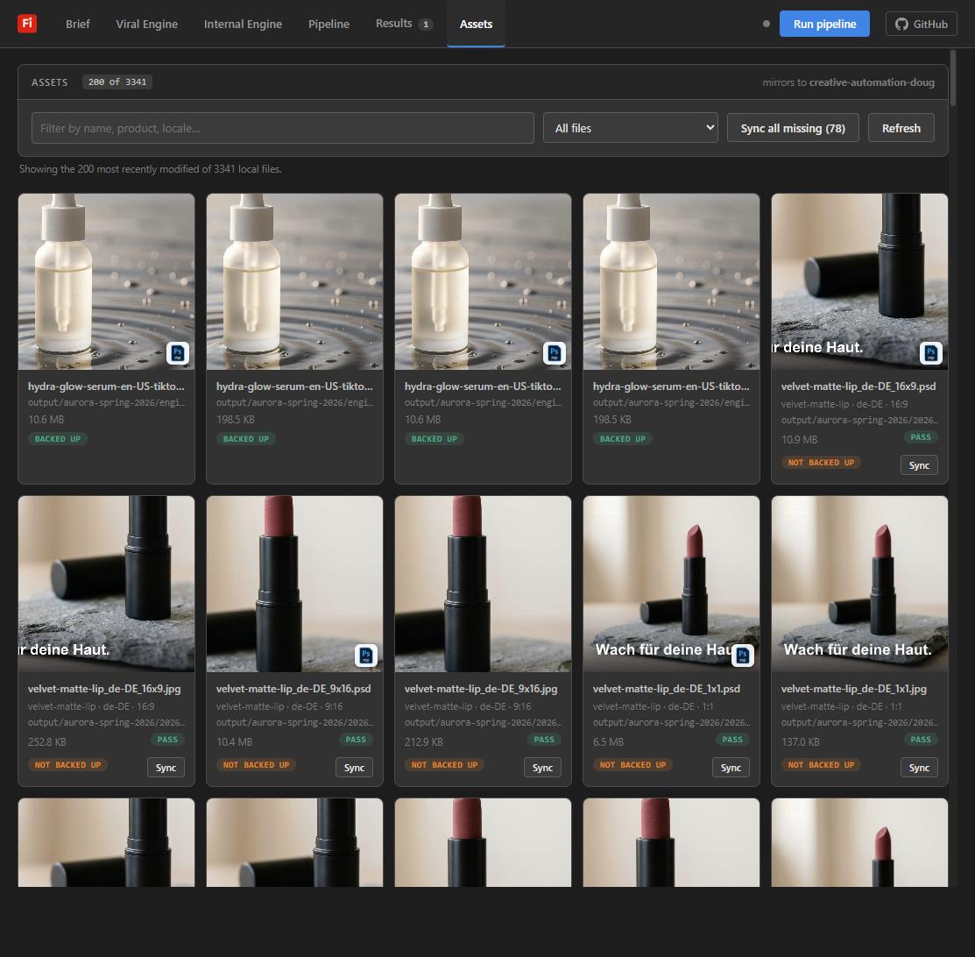The image size is (975, 957).
Task: Click file name velvet-matte-lip_de-DE_16x9.psd
Action: [858, 386]
